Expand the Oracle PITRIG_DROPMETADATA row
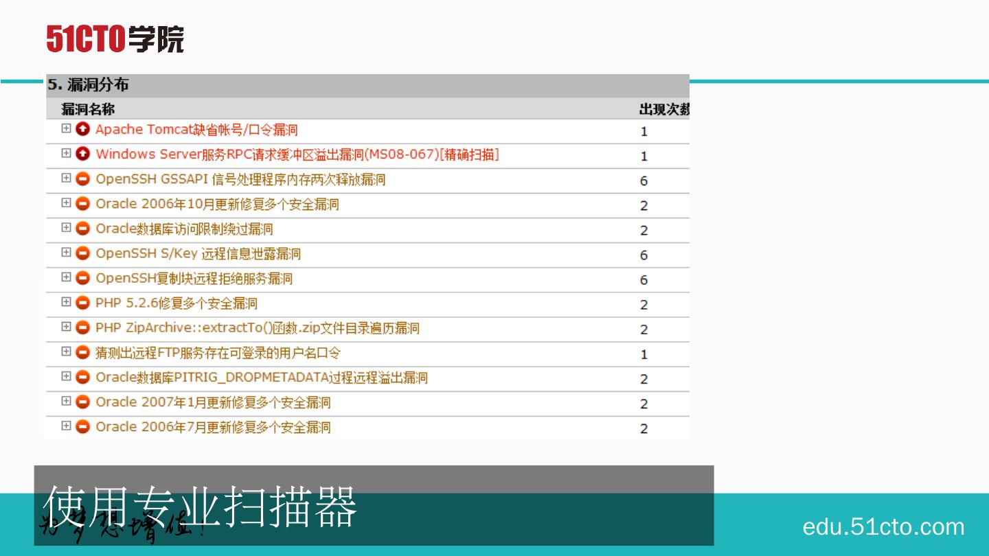The height and width of the screenshot is (556, 989). click(x=66, y=376)
